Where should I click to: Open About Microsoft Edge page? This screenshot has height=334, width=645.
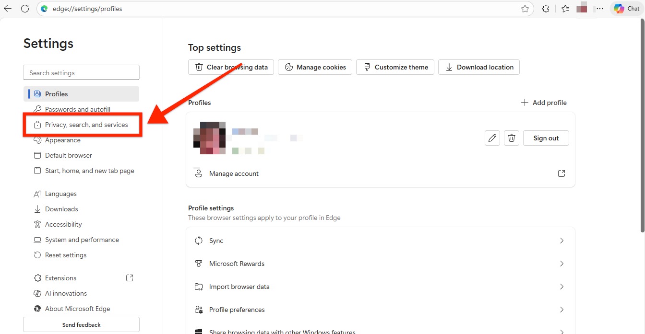pos(81,309)
